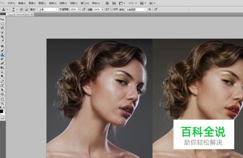Open the 滤镜(T) menu

click(63, 3)
